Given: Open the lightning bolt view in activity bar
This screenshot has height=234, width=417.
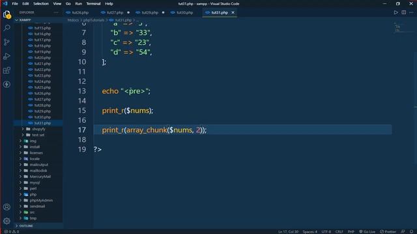Looking at the screenshot, I should pos(7,84).
